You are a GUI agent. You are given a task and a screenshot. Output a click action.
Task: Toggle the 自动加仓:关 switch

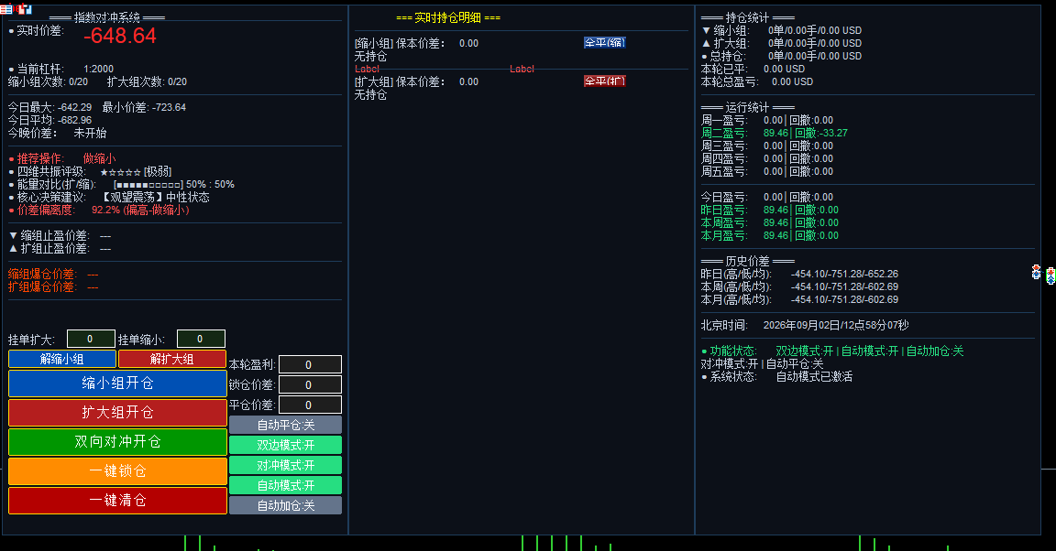click(x=286, y=505)
